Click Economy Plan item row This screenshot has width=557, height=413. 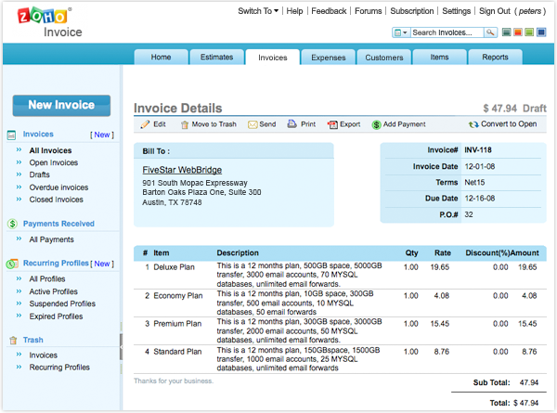click(x=340, y=303)
